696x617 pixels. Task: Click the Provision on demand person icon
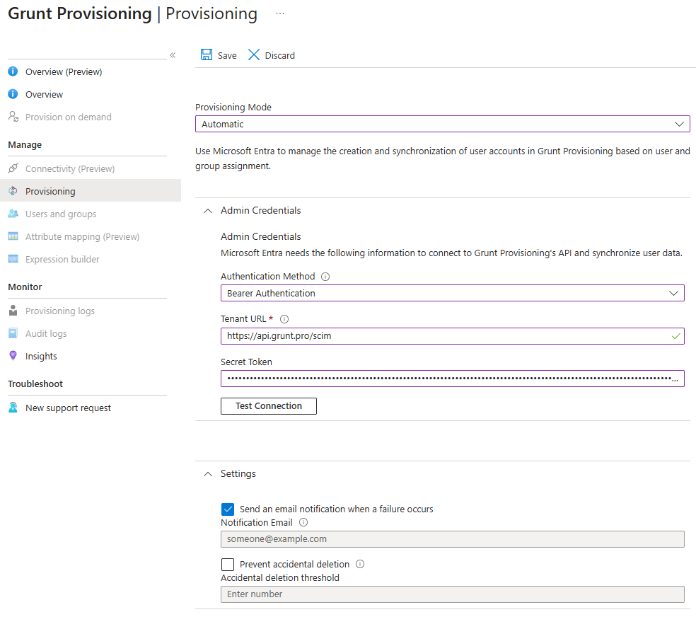click(13, 116)
